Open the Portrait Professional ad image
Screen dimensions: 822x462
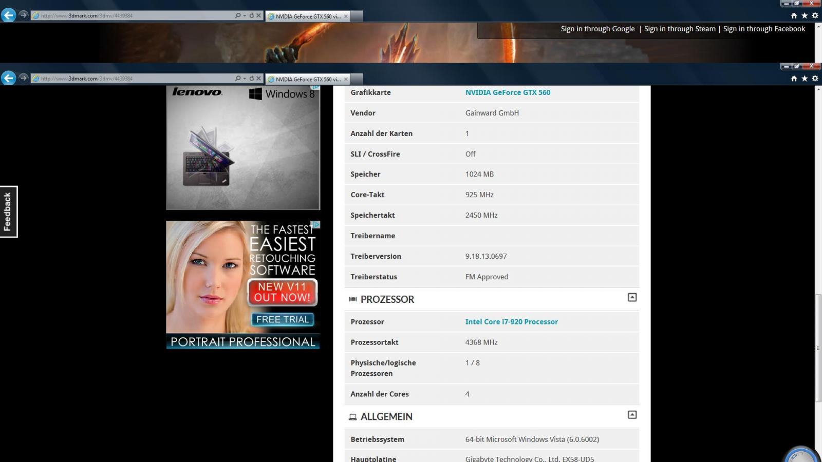click(243, 285)
